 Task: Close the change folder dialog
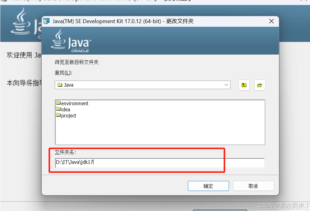[271, 21]
